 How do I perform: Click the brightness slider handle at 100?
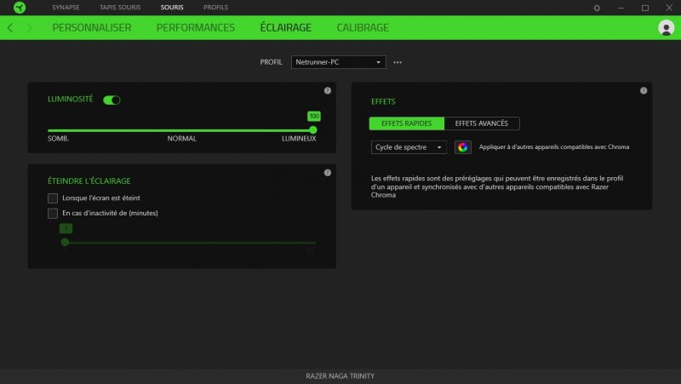[312, 130]
